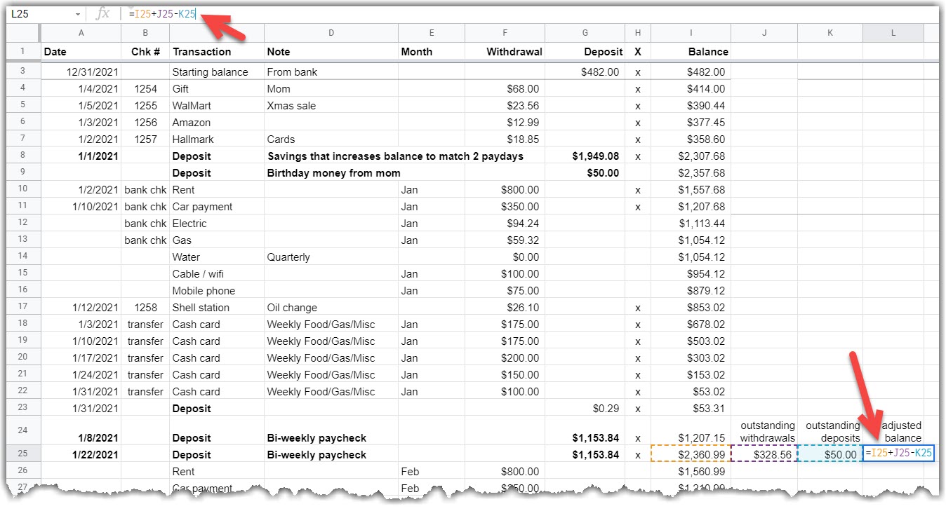
Task: Select the column I header
Action: [x=691, y=33]
